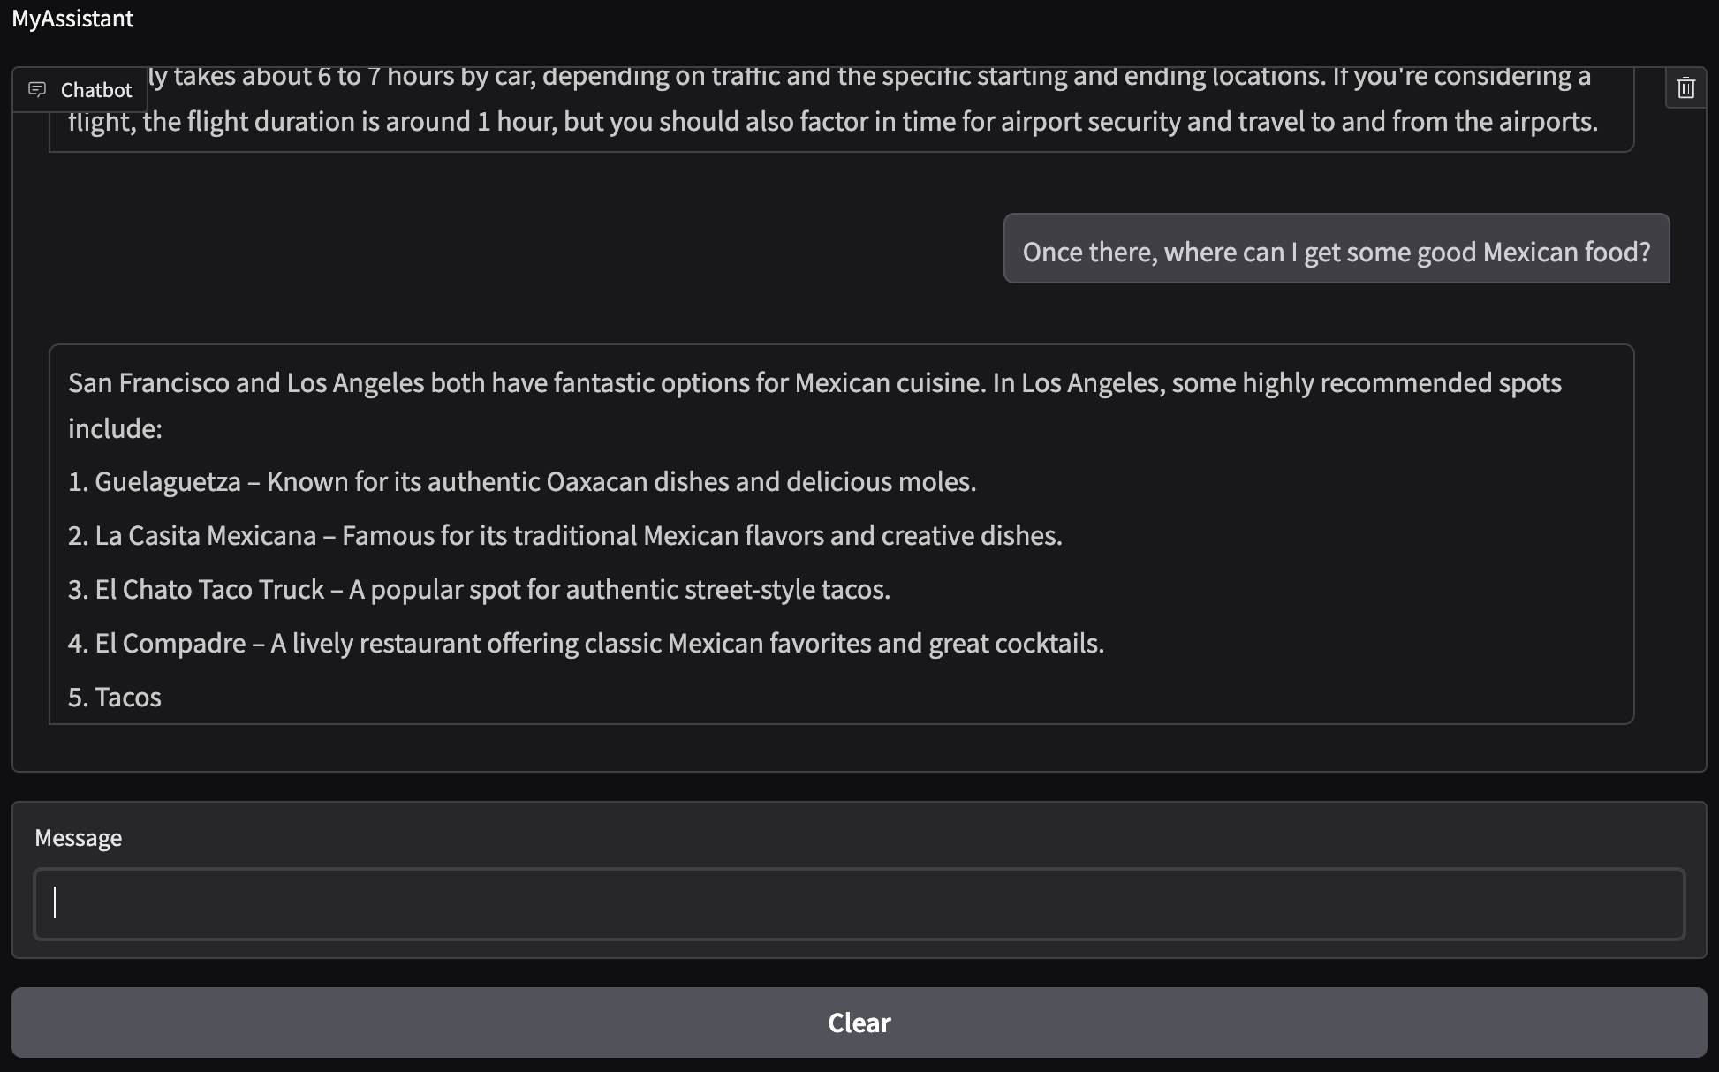Click the Message label above input
Viewport: 1719px width, 1072px height.
pos(78,837)
